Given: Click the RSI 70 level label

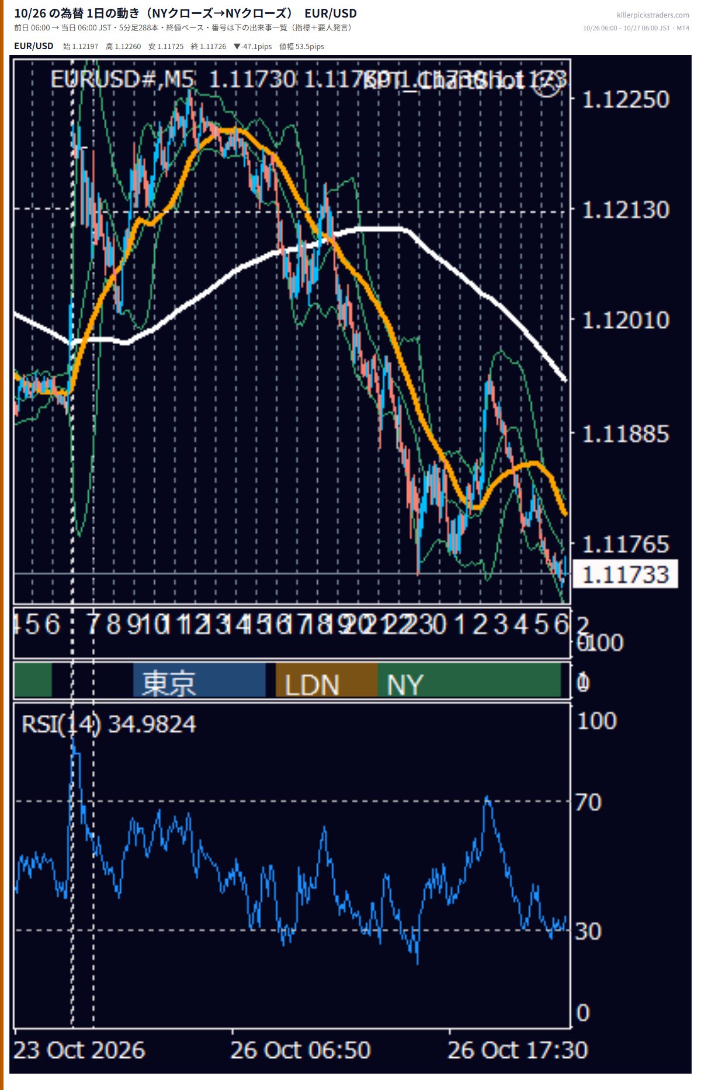Looking at the screenshot, I should coord(588,803).
